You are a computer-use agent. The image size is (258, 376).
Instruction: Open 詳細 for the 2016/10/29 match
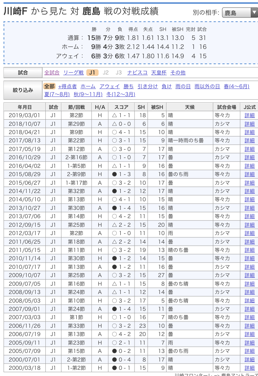coord(249,157)
